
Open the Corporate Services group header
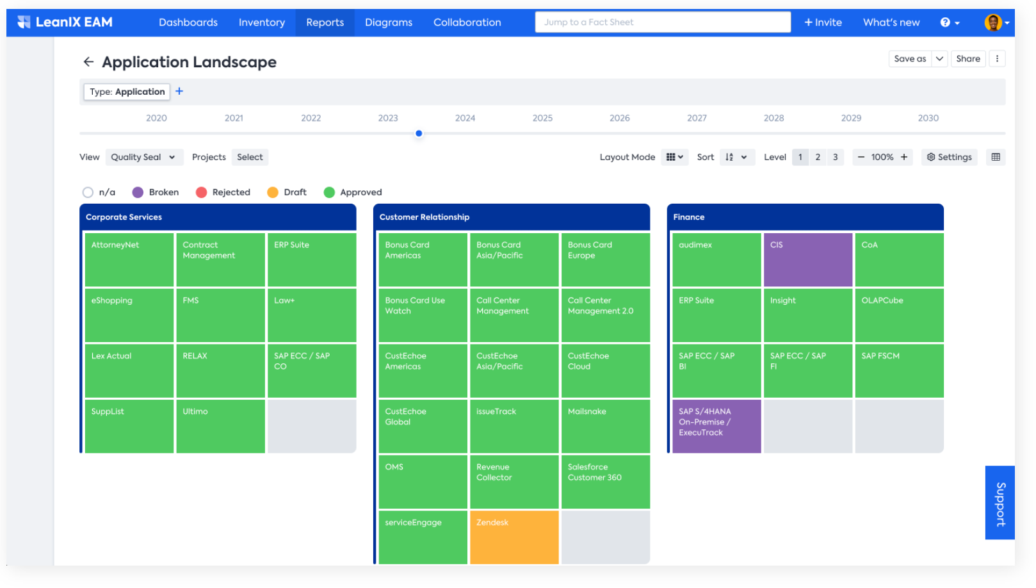(x=218, y=217)
